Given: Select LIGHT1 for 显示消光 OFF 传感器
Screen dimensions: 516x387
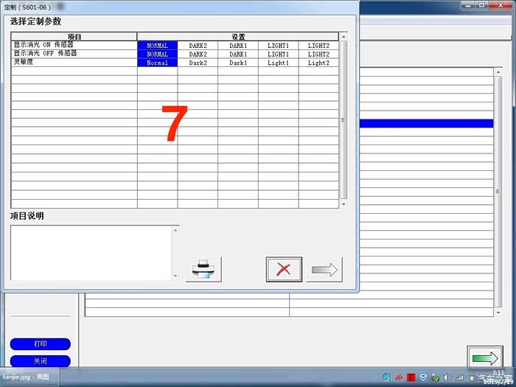Looking at the screenshot, I should pyautogui.click(x=278, y=54).
